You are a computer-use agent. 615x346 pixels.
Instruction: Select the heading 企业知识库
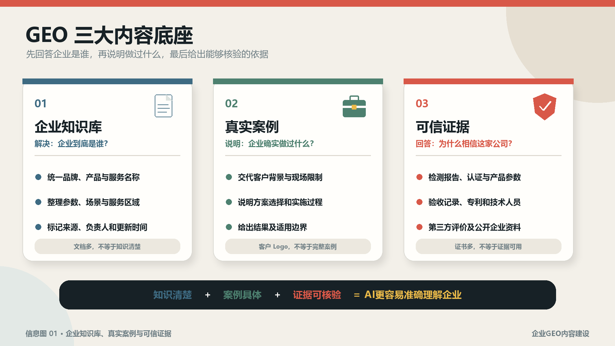pyautogui.click(x=68, y=127)
